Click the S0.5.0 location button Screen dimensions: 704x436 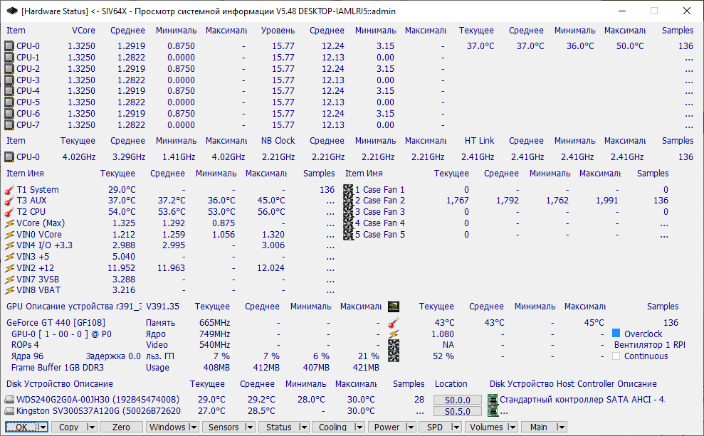click(x=458, y=411)
